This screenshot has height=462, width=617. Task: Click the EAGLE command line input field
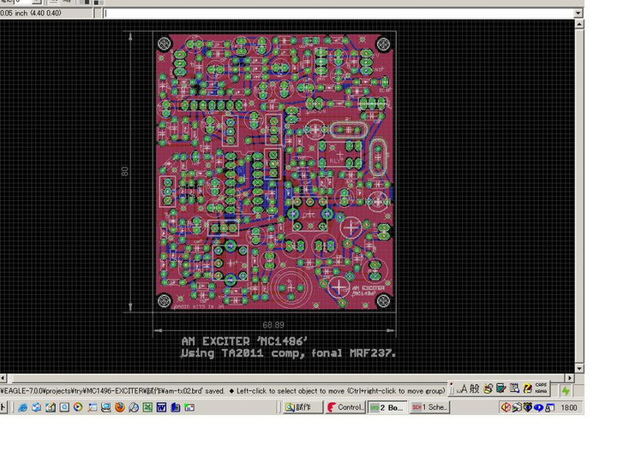(343, 13)
